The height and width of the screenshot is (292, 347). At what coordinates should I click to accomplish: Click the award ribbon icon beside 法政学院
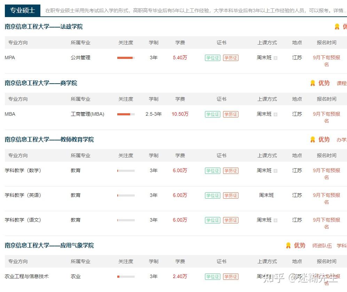(337, 26)
